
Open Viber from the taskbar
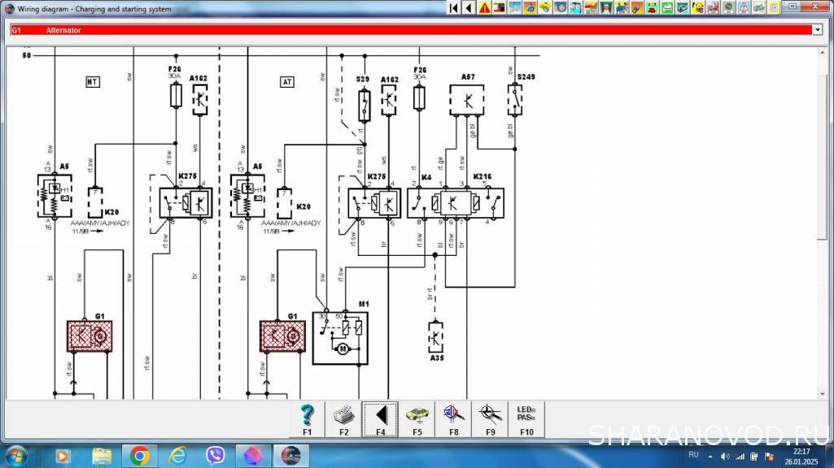pyautogui.click(x=216, y=456)
